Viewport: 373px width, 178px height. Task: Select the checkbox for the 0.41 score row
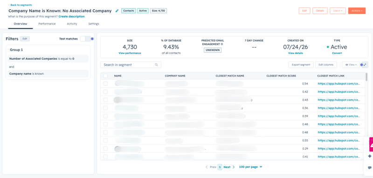click(105, 157)
